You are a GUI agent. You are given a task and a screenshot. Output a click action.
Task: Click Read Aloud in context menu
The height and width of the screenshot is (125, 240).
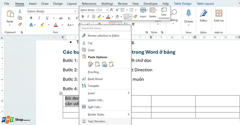(x=105, y=79)
